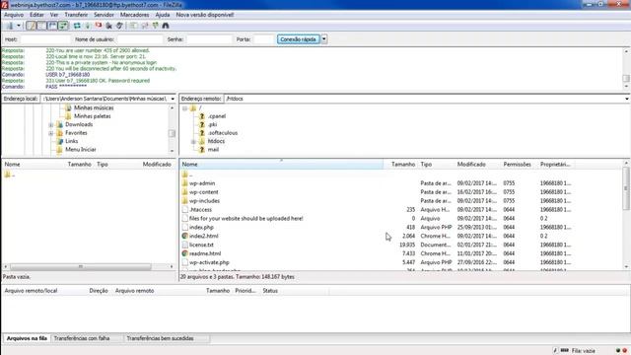The image size is (631, 355).
Task: Select Links in local tree
Action: click(x=72, y=141)
